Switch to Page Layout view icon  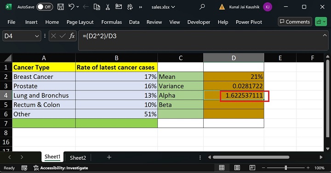click(237, 168)
